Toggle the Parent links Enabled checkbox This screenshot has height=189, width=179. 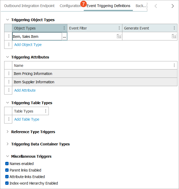7,170
